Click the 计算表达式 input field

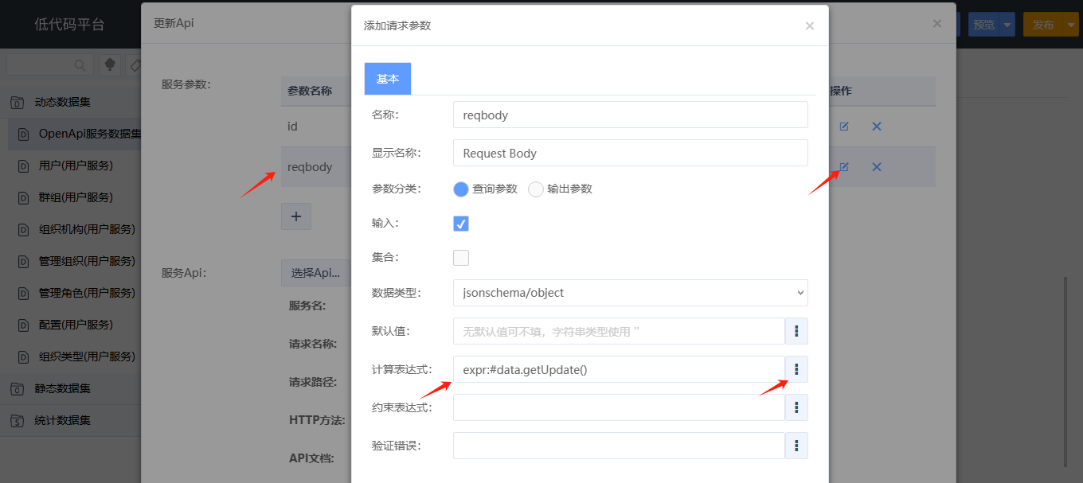click(x=620, y=369)
